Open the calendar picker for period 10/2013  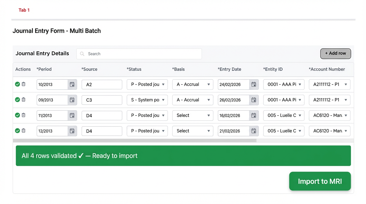pyautogui.click(x=72, y=84)
